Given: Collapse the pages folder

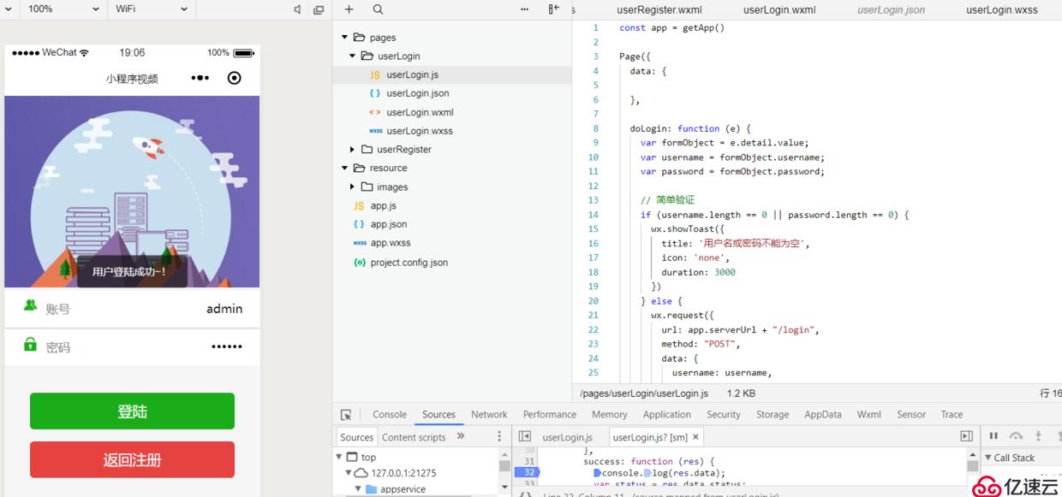Looking at the screenshot, I should click(x=345, y=38).
